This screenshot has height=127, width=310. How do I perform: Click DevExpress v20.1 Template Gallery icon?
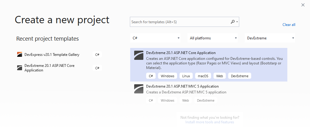coord(20,55)
